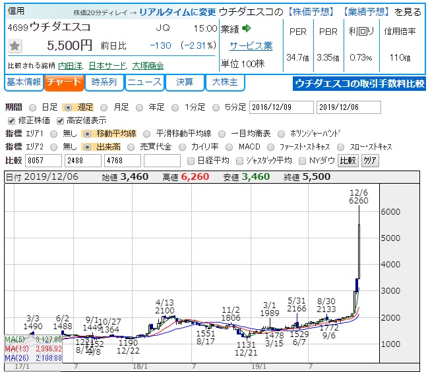Click the 4/13 2100 peak label
This screenshot has width=428, height=372.
(x=165, y=306)
